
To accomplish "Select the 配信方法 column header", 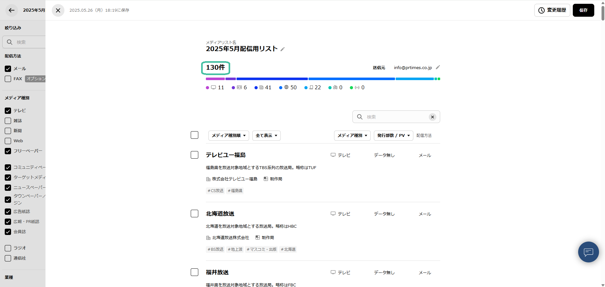I will (x=424, y=135).
